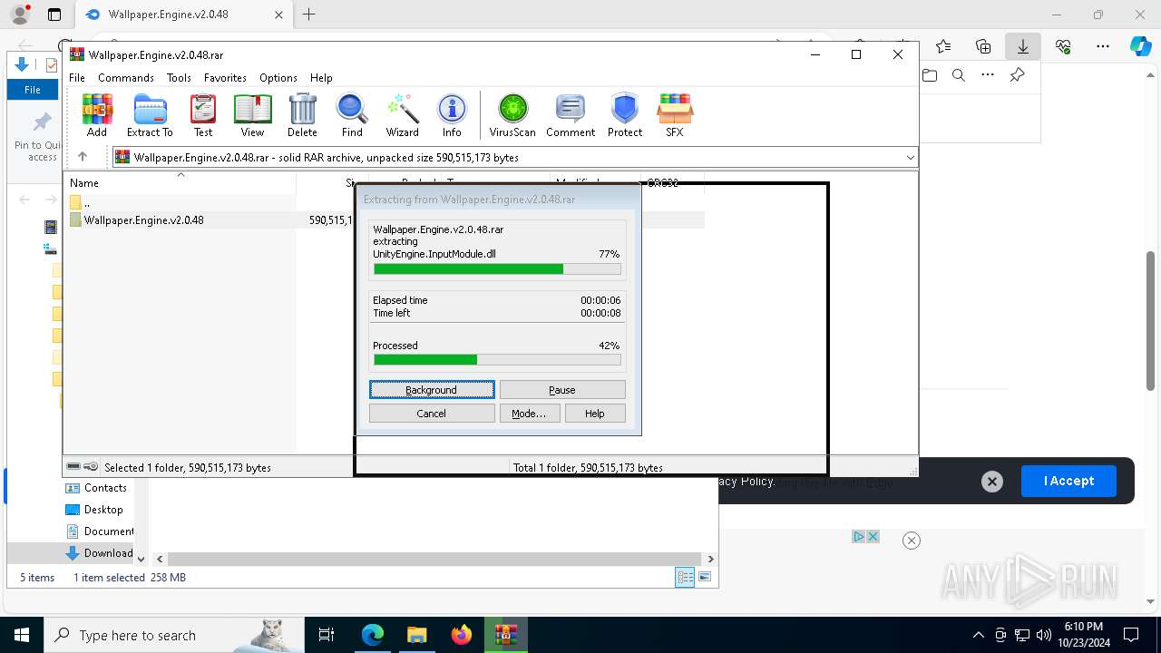The height and width of the screenshot is (653, 1161).
Task: Click search magnifier in downloads panel
Action: tap(959, 75)
